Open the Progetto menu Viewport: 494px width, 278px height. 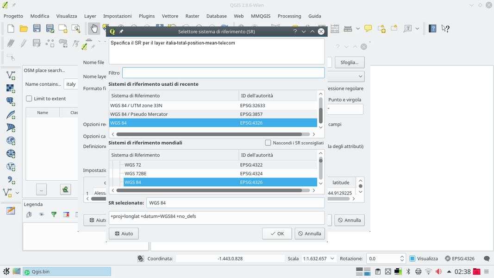click(x=13, y=16)
